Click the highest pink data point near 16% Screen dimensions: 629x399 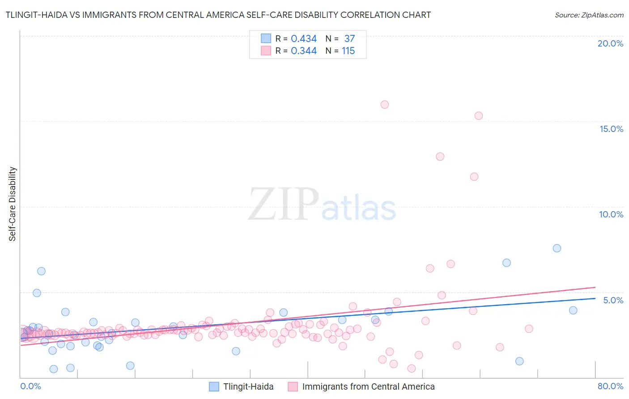tap(385, 105)
